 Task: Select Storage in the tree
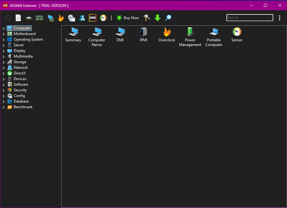pyautogui.click(x=17, y=62)
